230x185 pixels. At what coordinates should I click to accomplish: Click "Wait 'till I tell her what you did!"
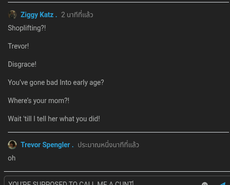point(54,119)
